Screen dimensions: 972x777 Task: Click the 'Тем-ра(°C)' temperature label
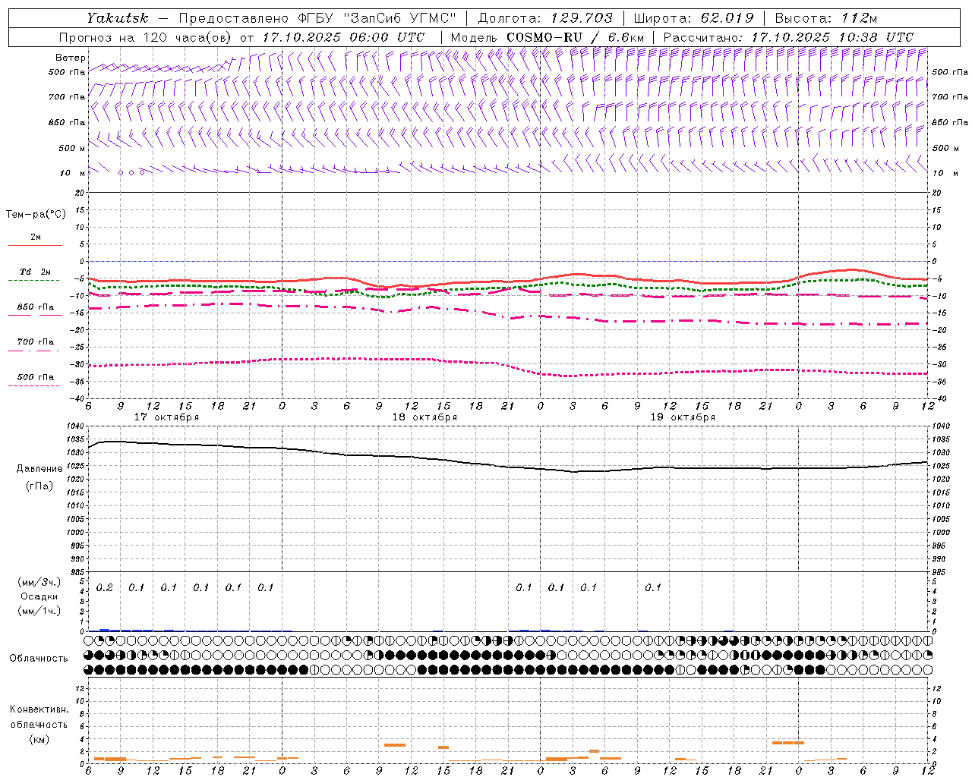click(36, 215)
